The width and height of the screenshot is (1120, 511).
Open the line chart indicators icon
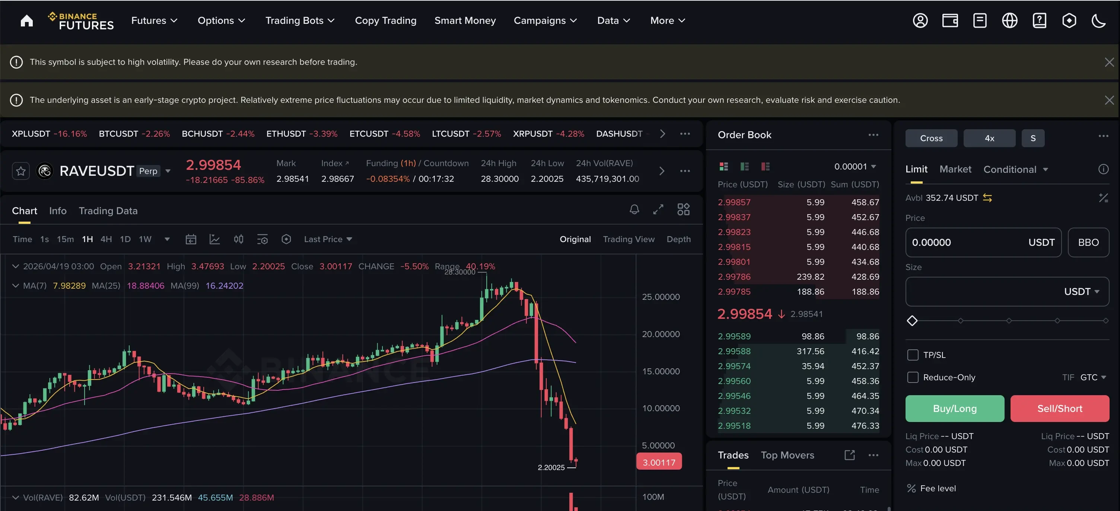pyautogui.click(x=215, y=239)
